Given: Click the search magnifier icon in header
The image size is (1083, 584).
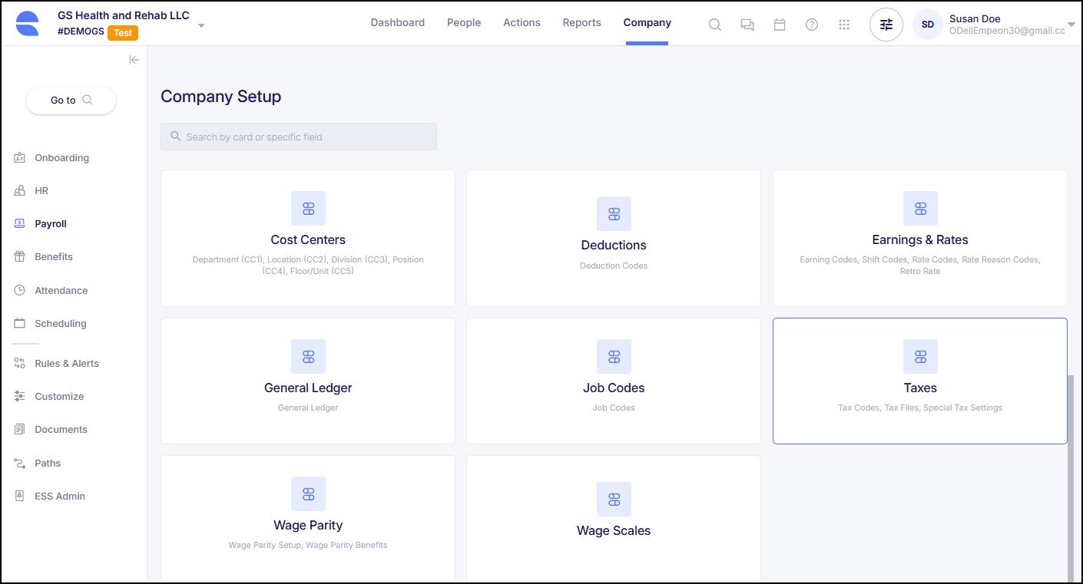Looking at the screenshot, I should tap(714, 25).
